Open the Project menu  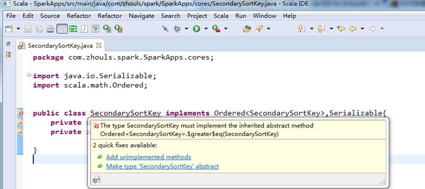coord(197,16)
